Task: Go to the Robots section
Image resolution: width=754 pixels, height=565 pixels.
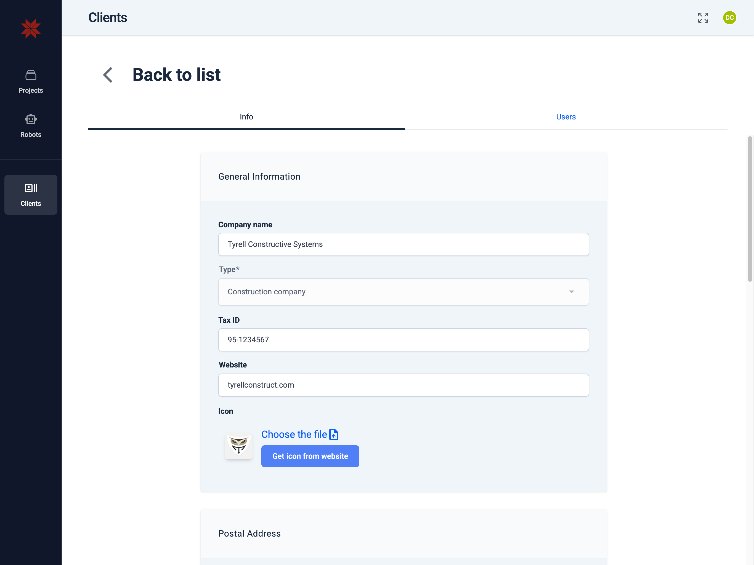Action: pos(31,126)
